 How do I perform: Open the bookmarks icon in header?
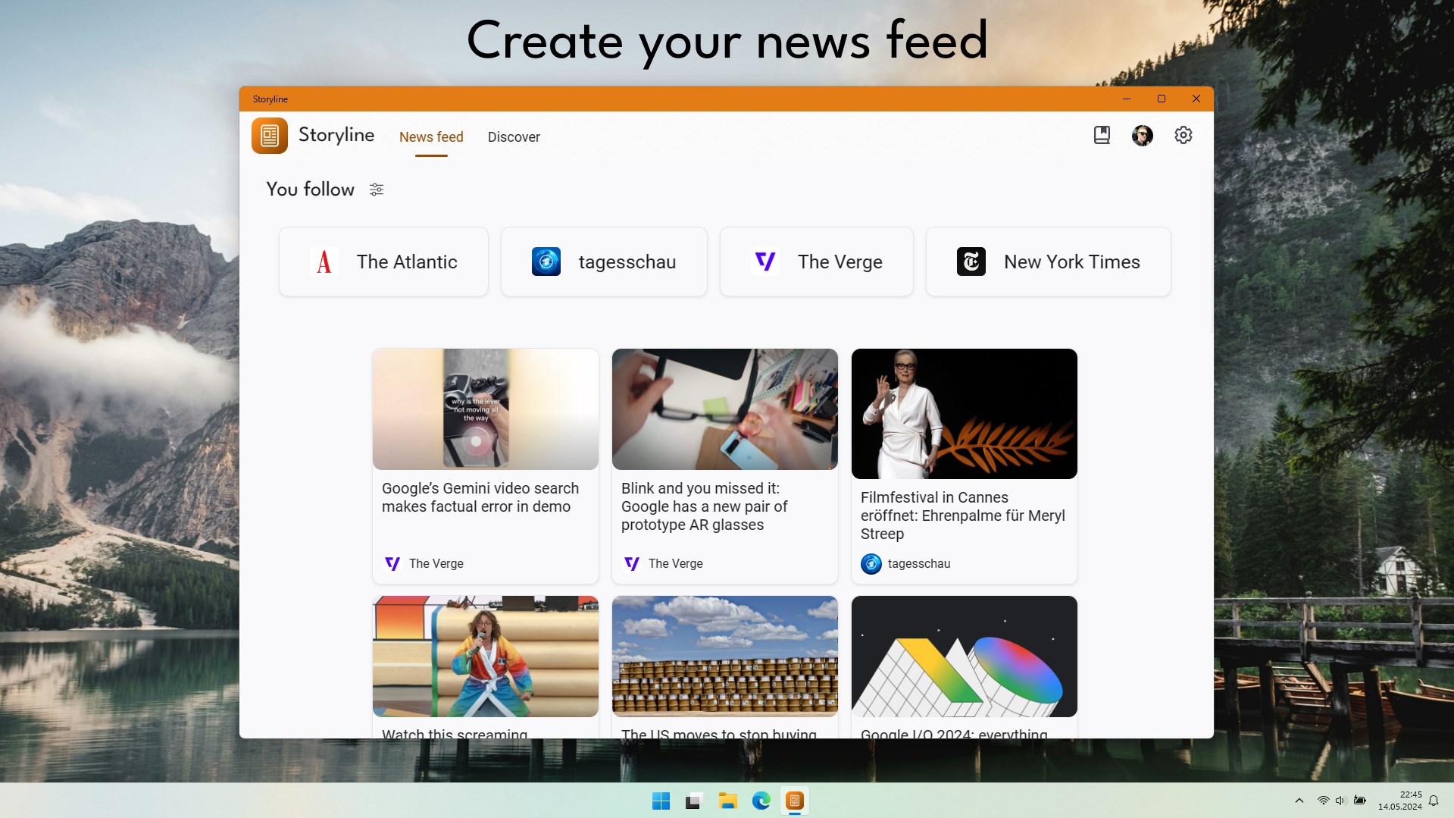(1102, 135)
